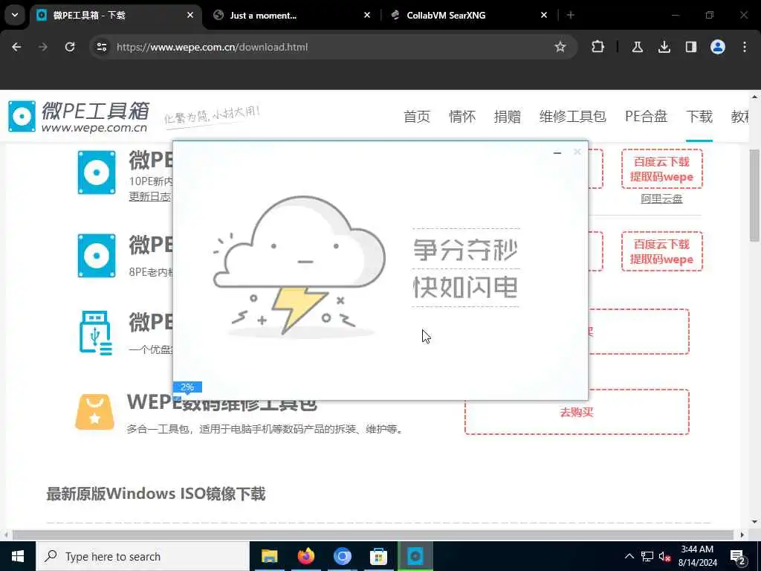Click the Type here to search box
This screenshot has width=761, height=571.
tap(143, 556)
